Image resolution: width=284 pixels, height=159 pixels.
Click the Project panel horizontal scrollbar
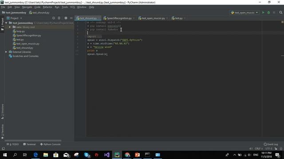click(x=33, y=140)
